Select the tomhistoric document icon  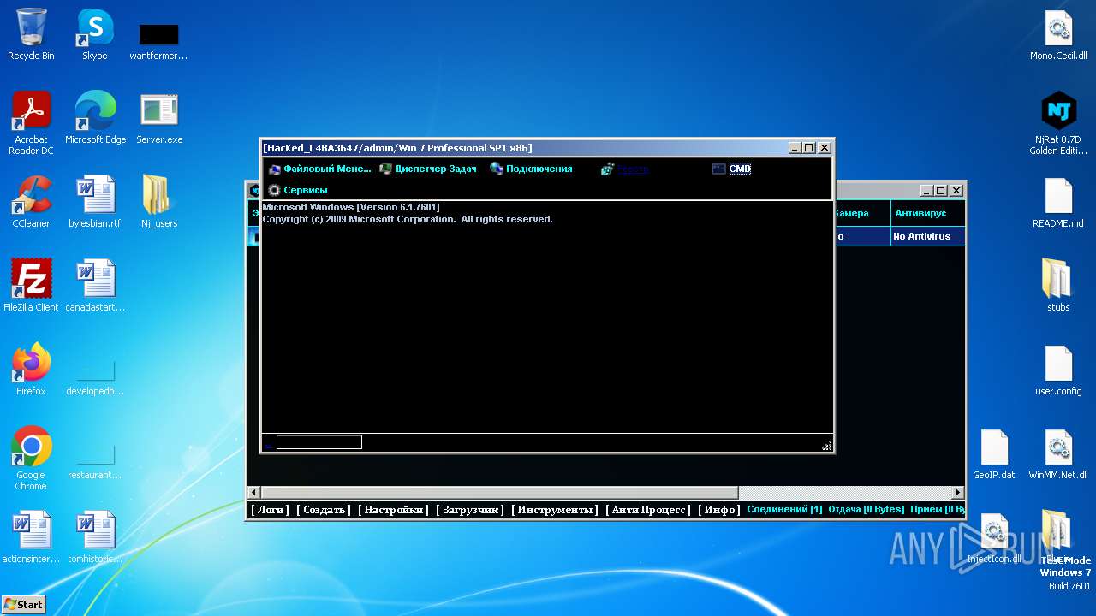95,537
